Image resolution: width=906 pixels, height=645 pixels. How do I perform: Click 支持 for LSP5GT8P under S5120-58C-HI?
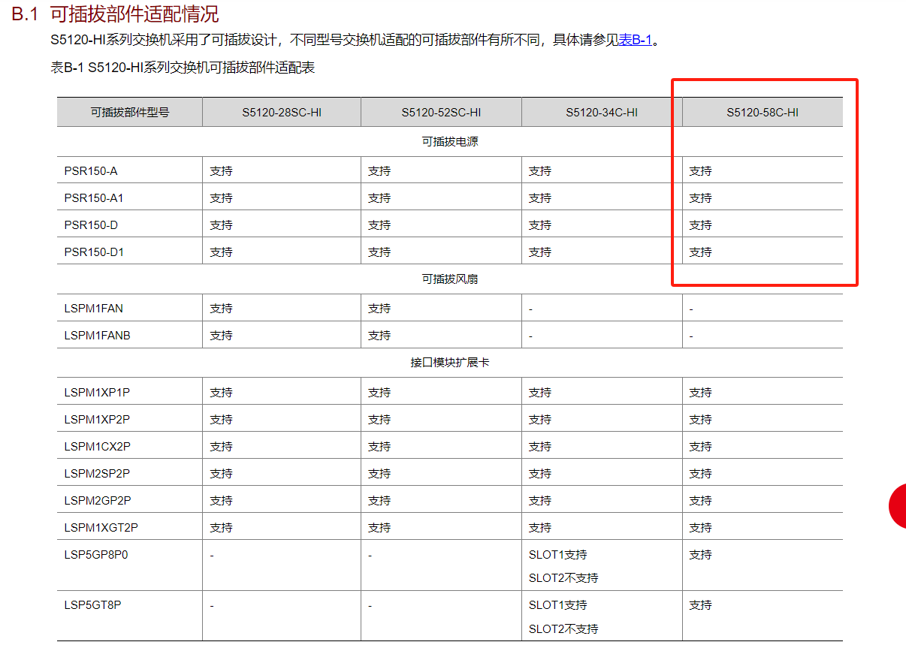pyautogui.click(x=700, y=605)
